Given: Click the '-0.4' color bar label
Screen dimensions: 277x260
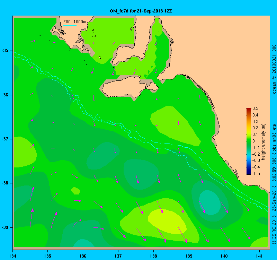Looking at the screenshot, I should (256, 167).
